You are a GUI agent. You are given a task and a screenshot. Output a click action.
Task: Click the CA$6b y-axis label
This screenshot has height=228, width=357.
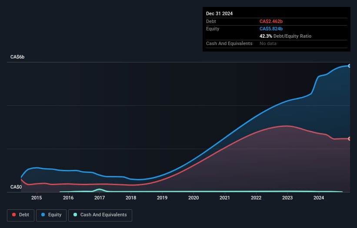(17, 57)
